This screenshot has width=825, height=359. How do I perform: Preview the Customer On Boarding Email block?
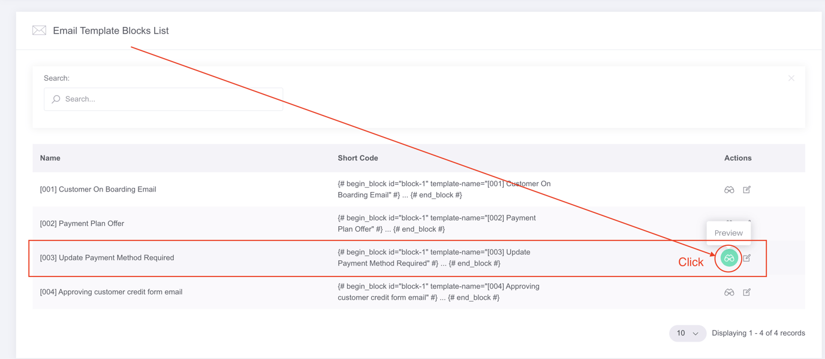[x=729, y=190]
